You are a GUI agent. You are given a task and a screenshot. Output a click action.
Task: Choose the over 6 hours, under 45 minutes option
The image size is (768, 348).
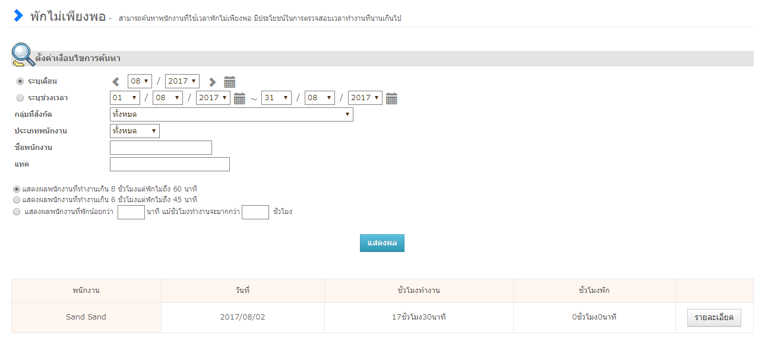point(17,200)
